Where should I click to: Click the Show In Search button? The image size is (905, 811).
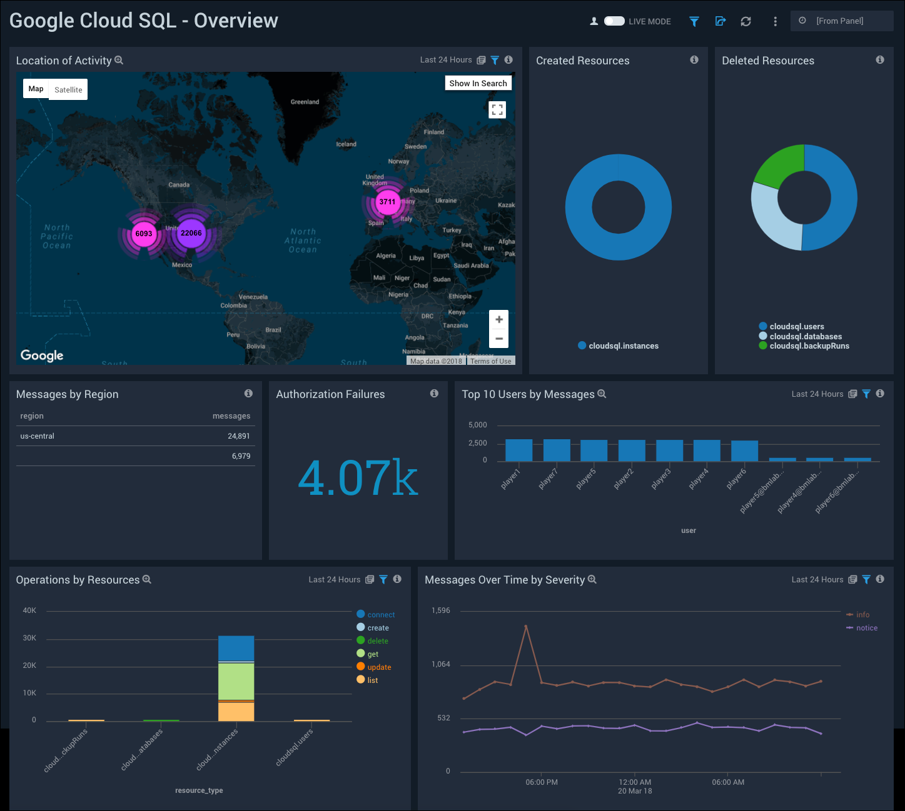click(x=478, y=83)
